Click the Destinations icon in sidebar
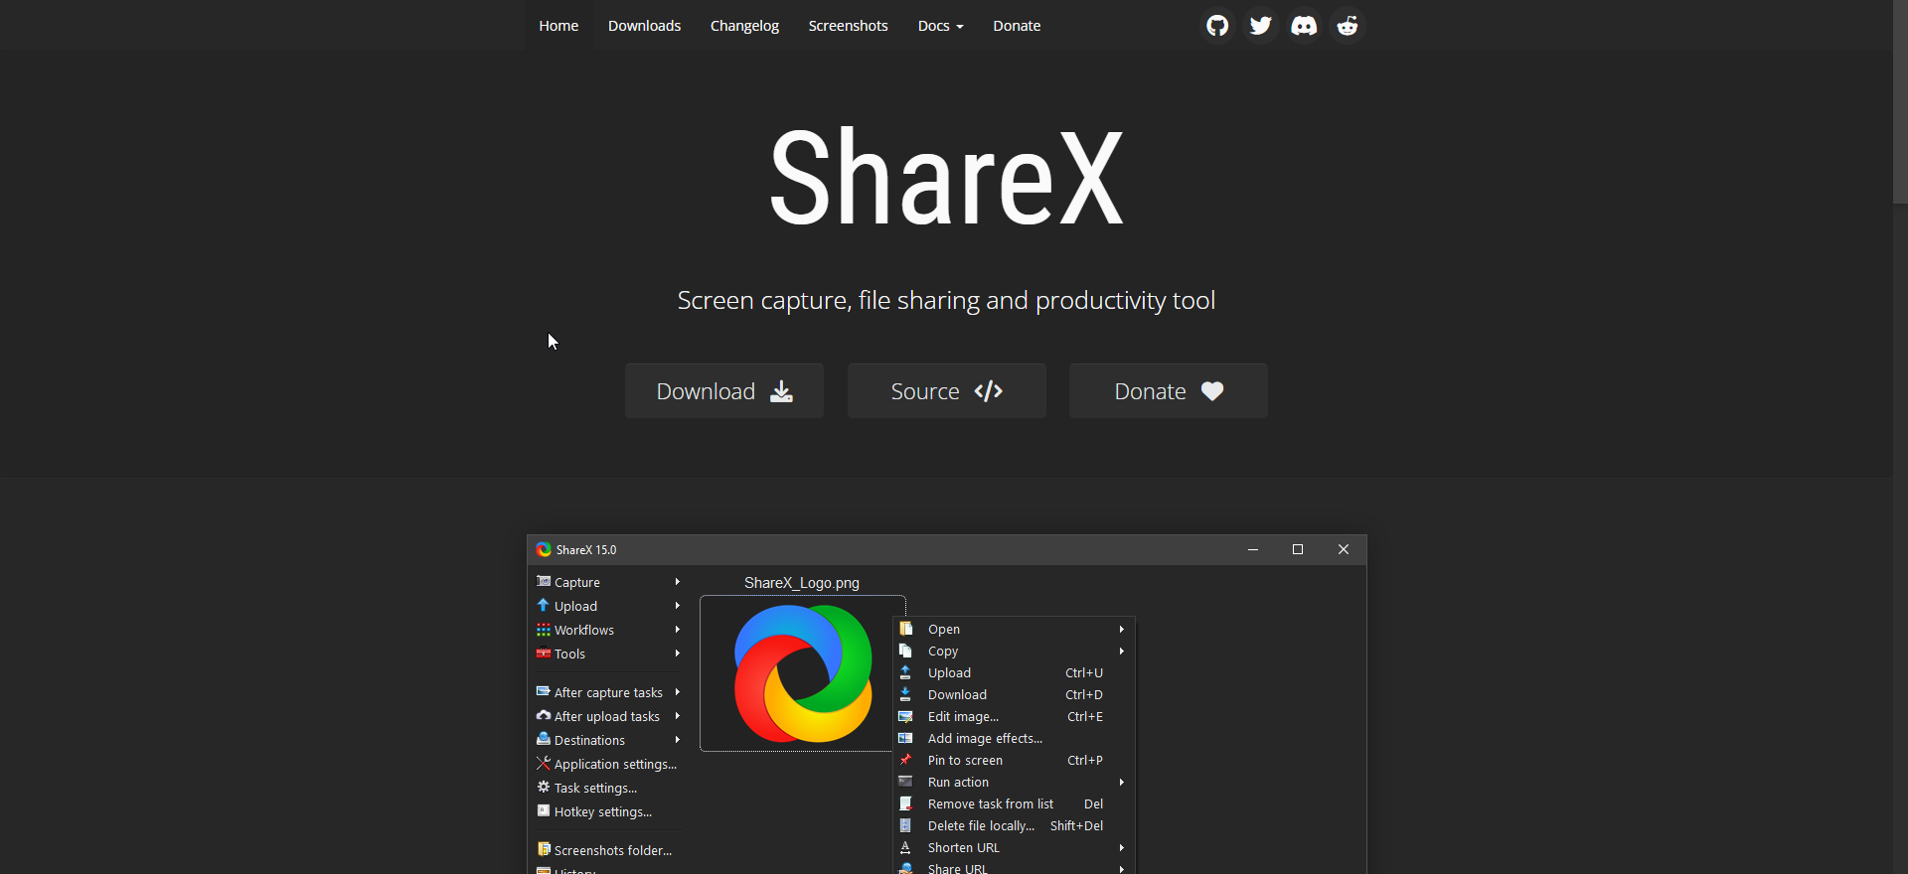 click(544, 739)
